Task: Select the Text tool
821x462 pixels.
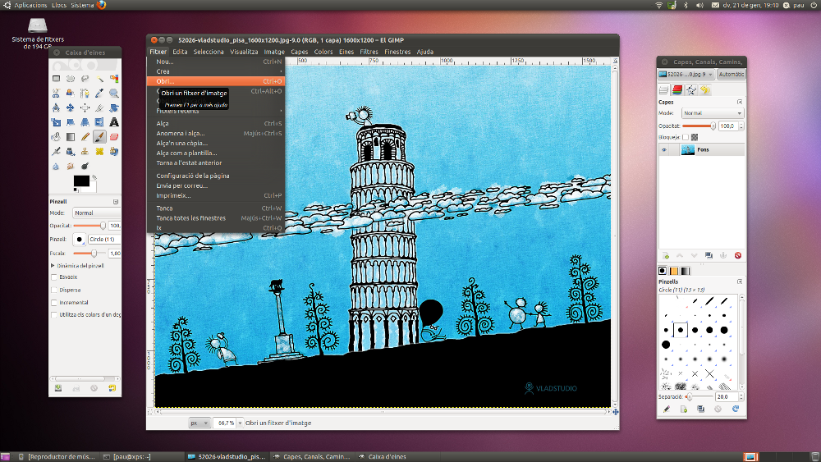Action: (113, 122)
